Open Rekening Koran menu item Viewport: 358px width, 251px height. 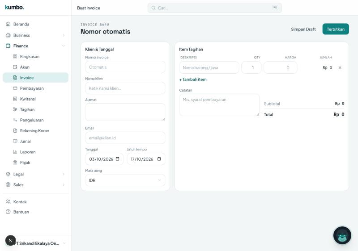(x=35, y=130)
